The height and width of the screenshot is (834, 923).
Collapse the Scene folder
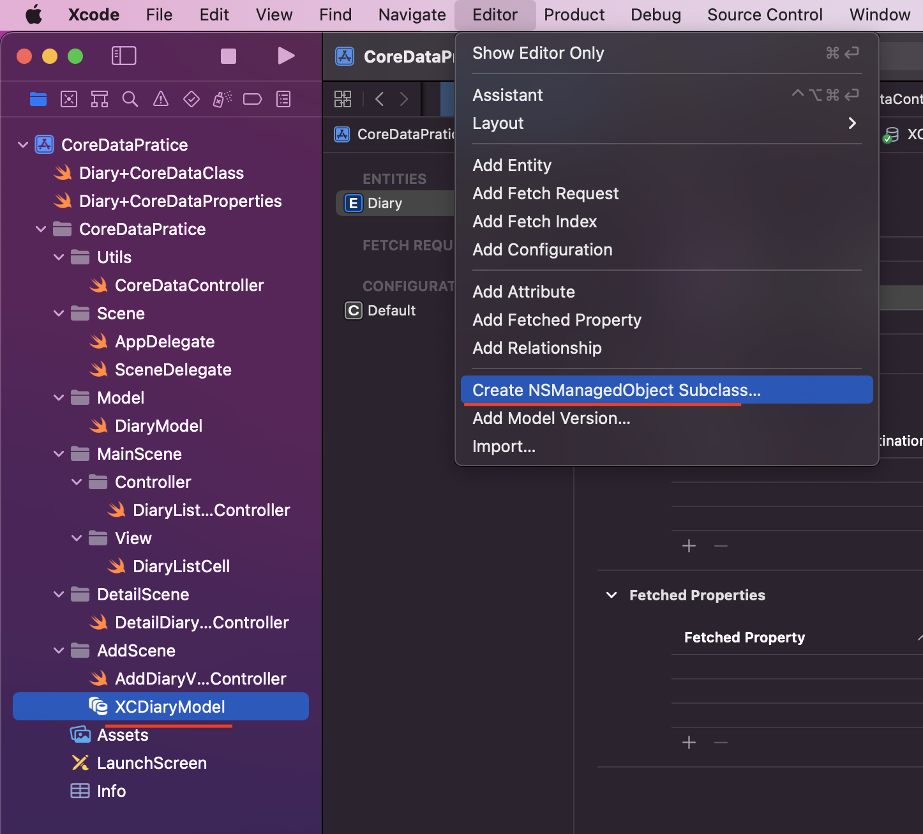point(59,314)
